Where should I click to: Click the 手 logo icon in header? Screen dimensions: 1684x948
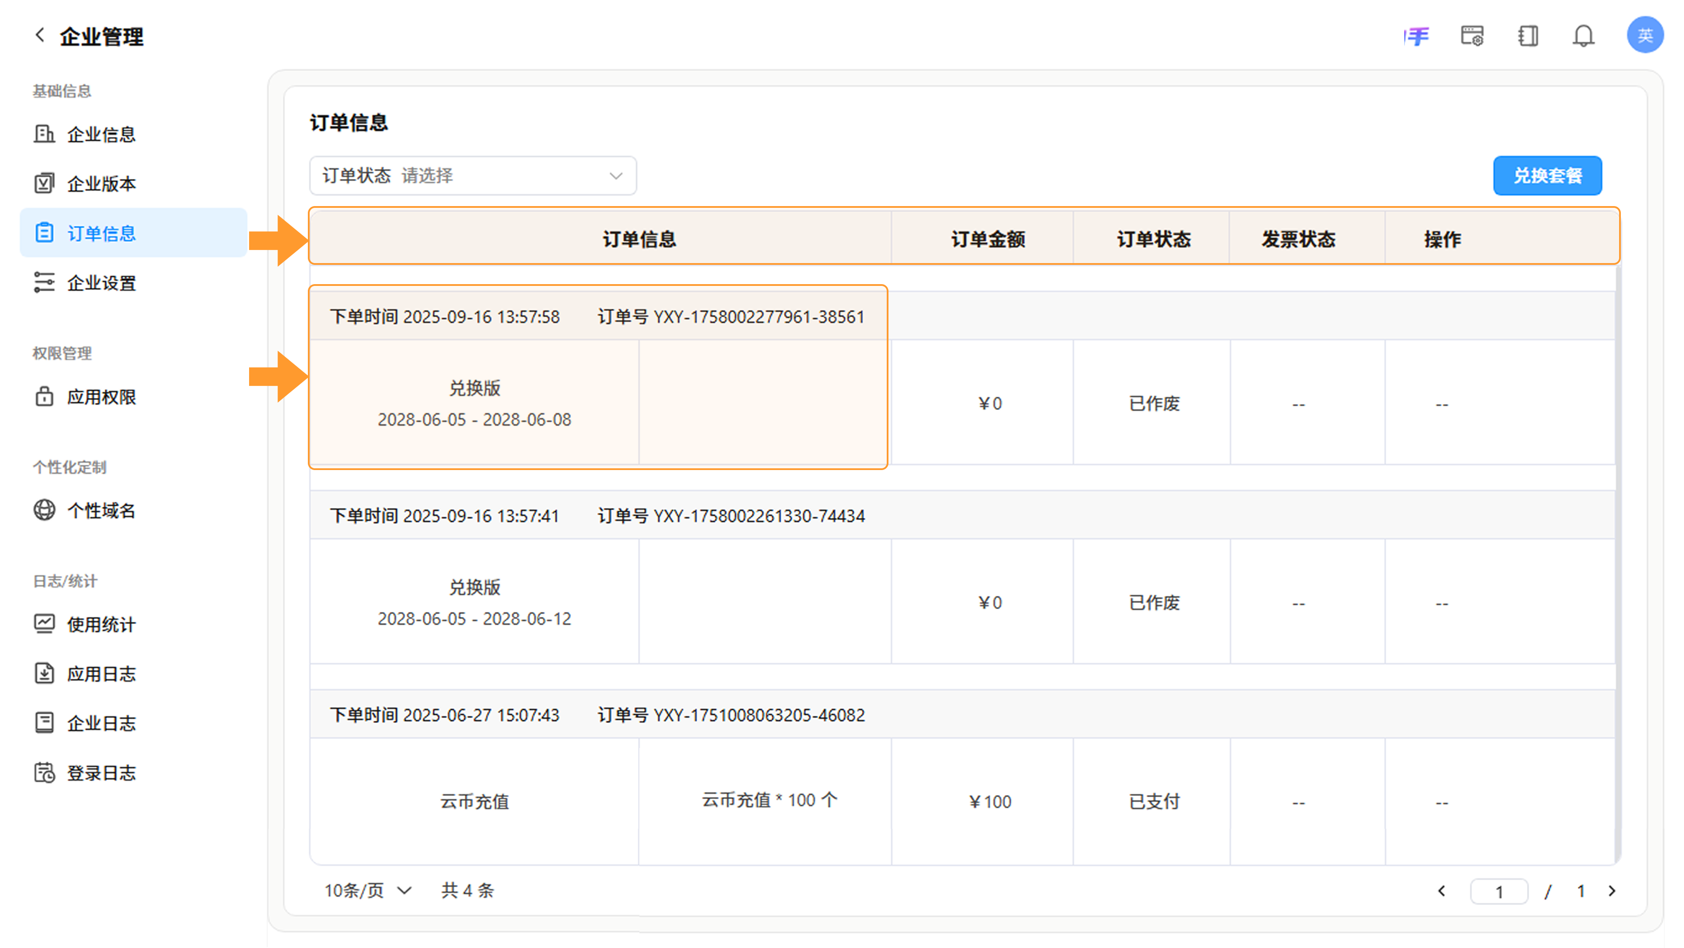click(1416, 36)
